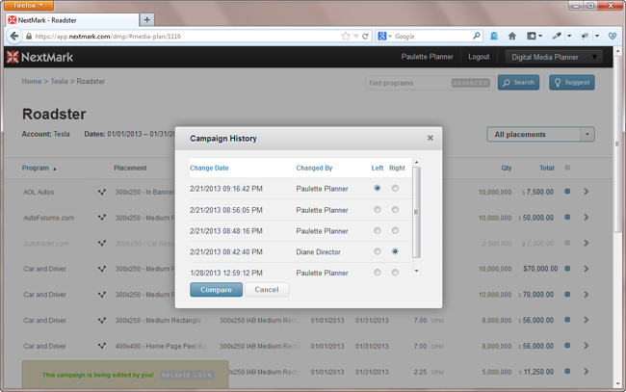Sort by Placement column header
This screenshot has width=626, height=392.
pyautogui.click(x=130, y=168)
